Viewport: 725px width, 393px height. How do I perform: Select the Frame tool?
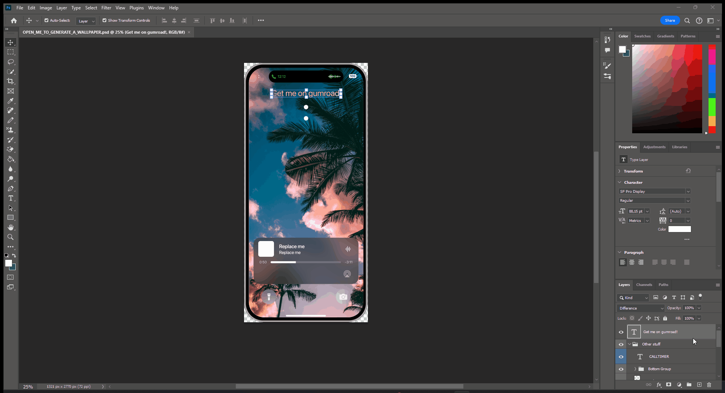10,91
